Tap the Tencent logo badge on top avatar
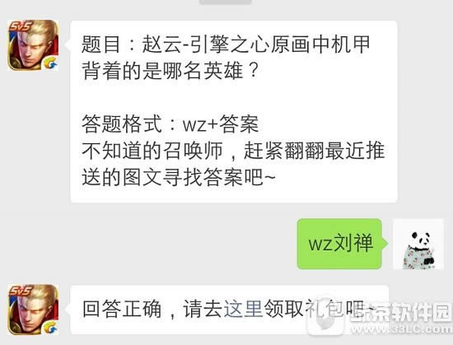This screenshot has height=345, width=453. (51, 63)
